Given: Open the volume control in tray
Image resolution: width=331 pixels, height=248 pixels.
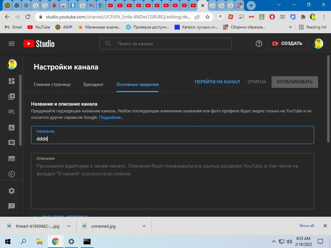Looking at the screenshot, I should tap(289, 242).
